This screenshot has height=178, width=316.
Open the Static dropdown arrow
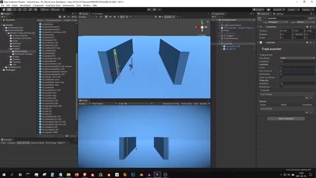coord(314,18)
